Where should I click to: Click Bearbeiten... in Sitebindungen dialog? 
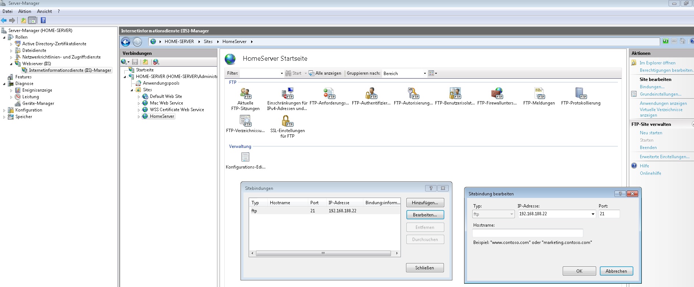point(425,215)
